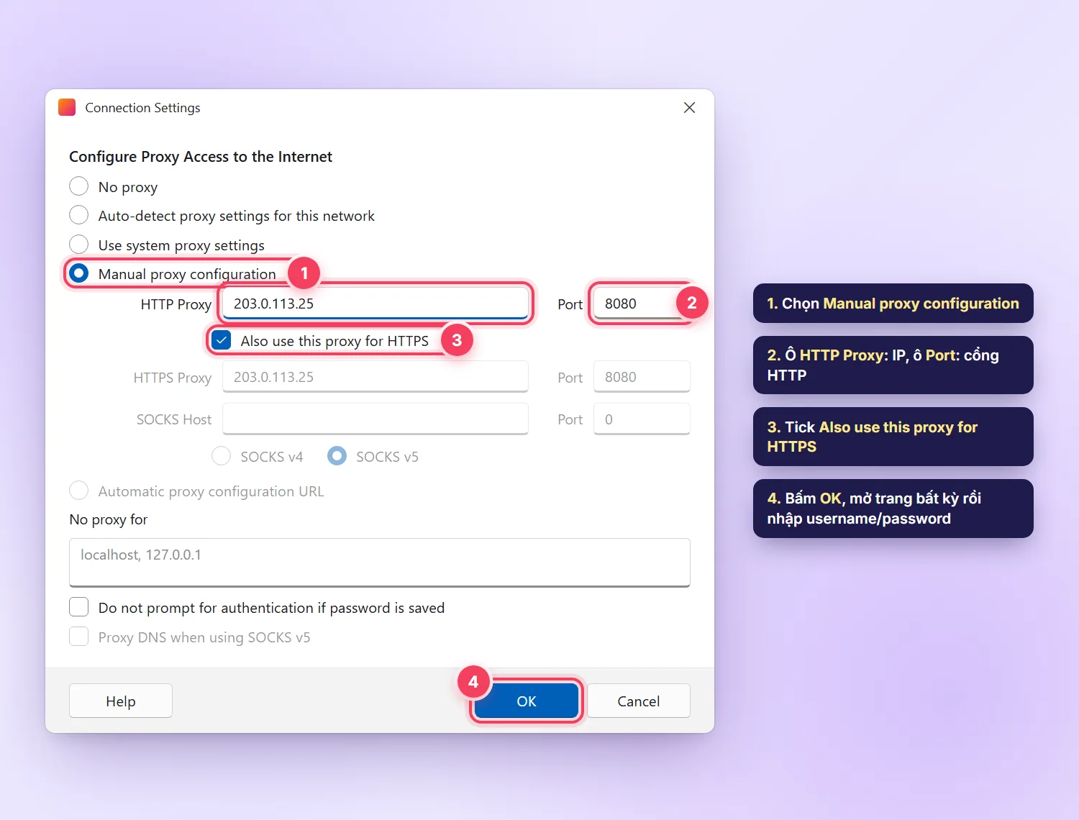
Task: Click the 'Tick Also use this proxy for HTTPS' instruction step
Action: 893,437
